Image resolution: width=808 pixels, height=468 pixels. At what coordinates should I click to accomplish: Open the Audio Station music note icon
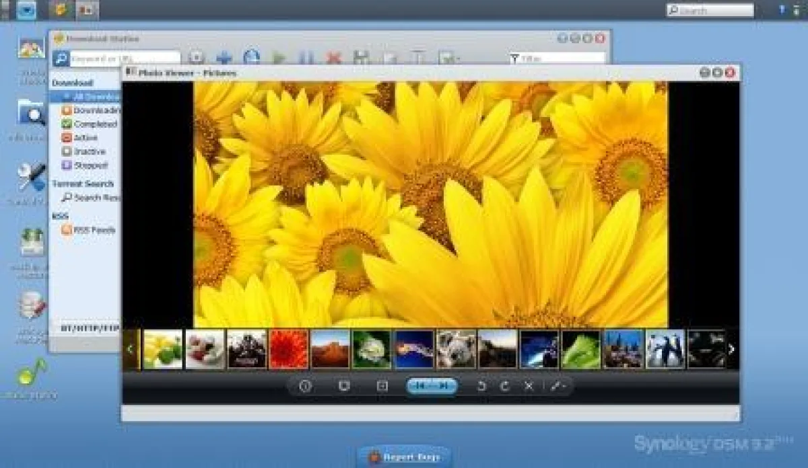[32, 373]
